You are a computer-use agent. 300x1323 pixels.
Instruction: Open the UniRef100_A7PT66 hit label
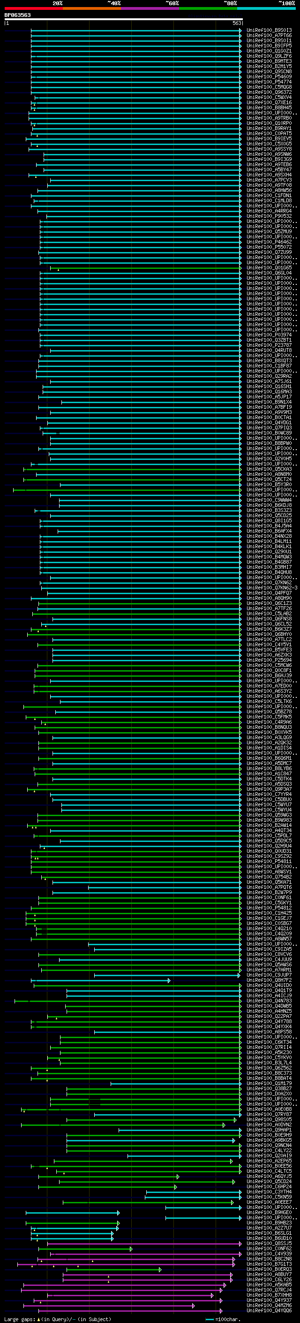[269, 36]
